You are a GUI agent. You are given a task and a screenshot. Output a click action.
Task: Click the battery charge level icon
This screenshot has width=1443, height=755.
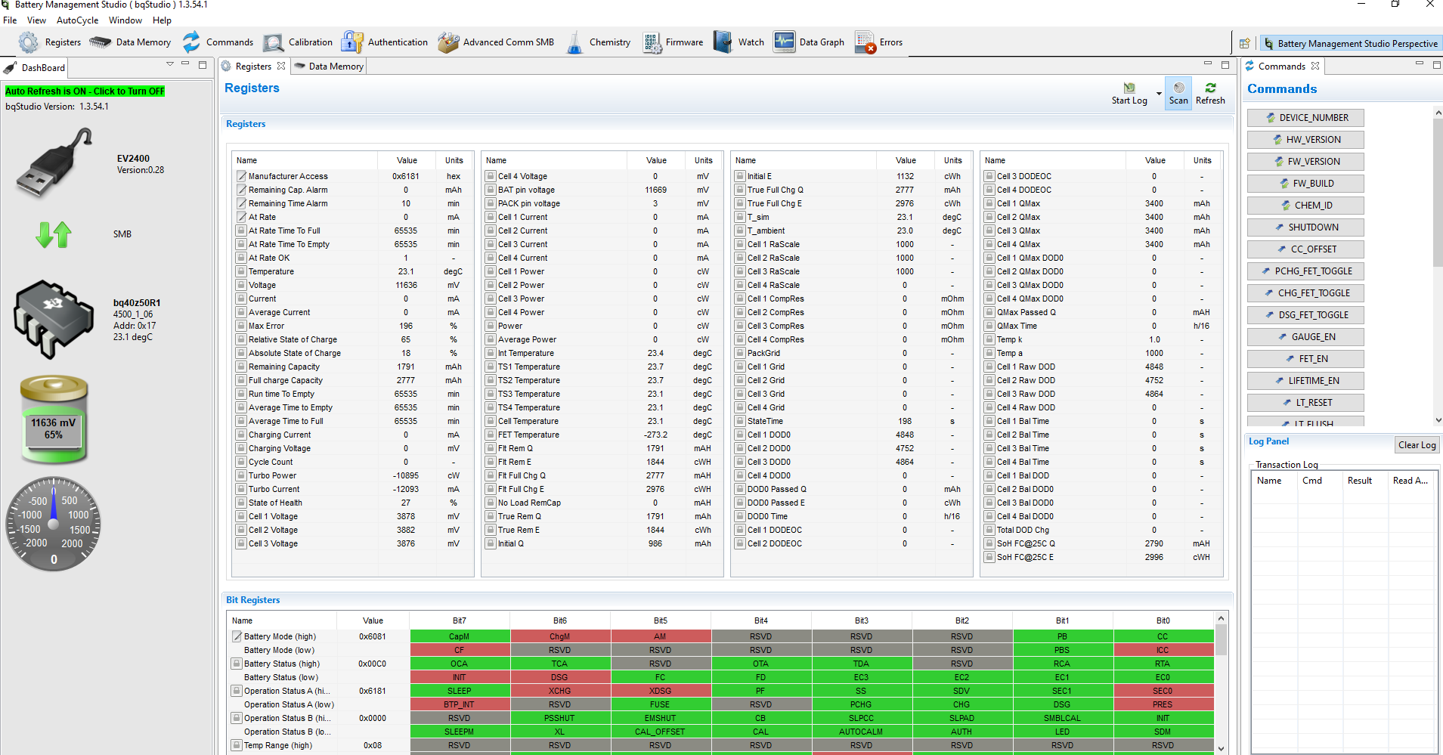point(54,419)
